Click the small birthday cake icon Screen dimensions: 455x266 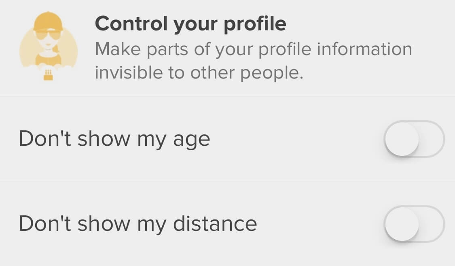(x=48, y=75)
